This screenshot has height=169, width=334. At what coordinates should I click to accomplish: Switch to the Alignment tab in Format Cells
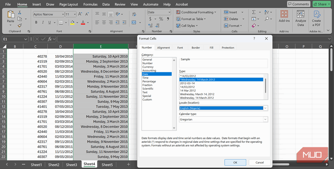point(163,48)
